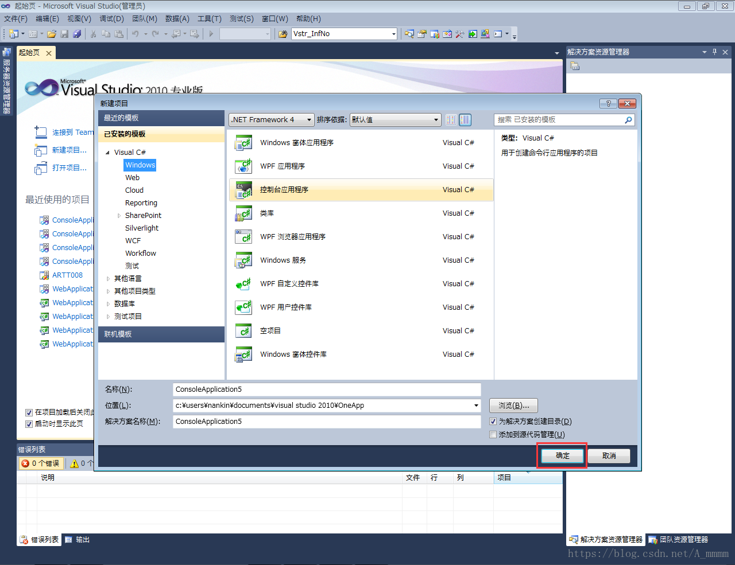Screen dimensions: 735x565
Task: Click the Connect to Team icon
Action: tap(41, 132)
